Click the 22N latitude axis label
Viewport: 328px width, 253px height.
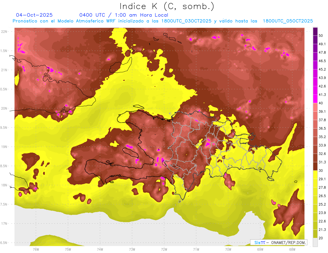pos(5,32)
